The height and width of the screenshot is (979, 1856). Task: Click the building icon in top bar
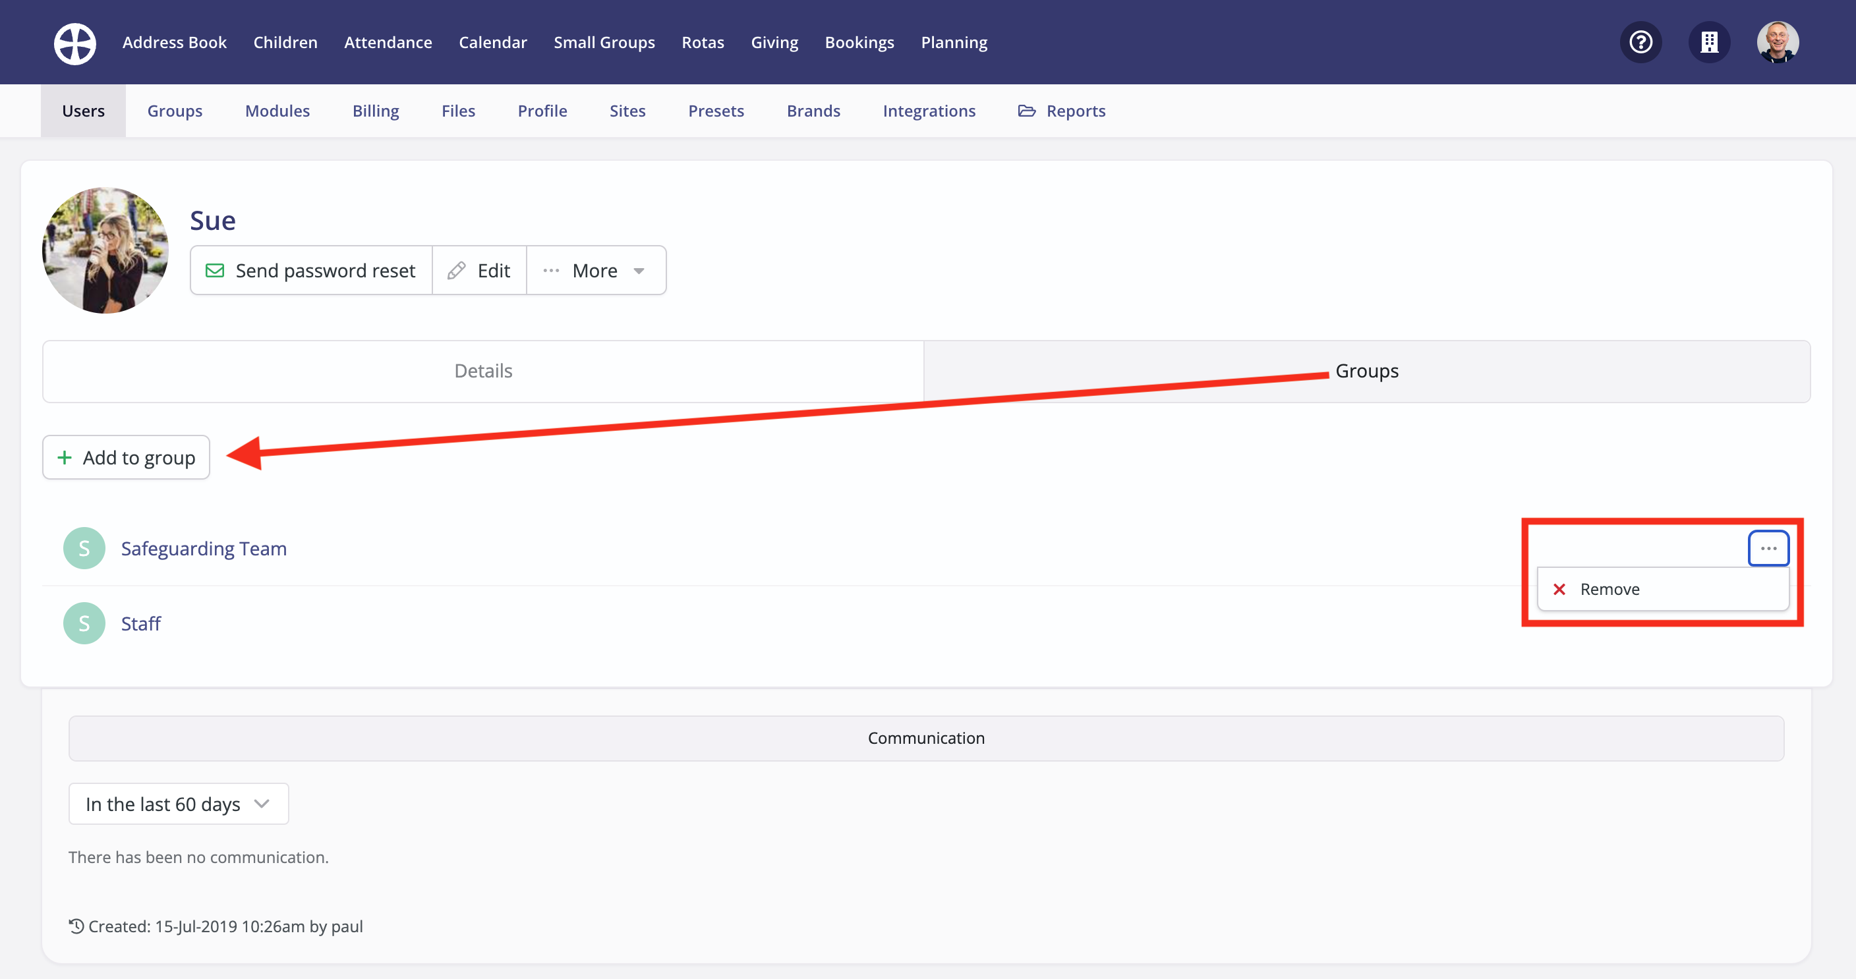point(1709,43)
